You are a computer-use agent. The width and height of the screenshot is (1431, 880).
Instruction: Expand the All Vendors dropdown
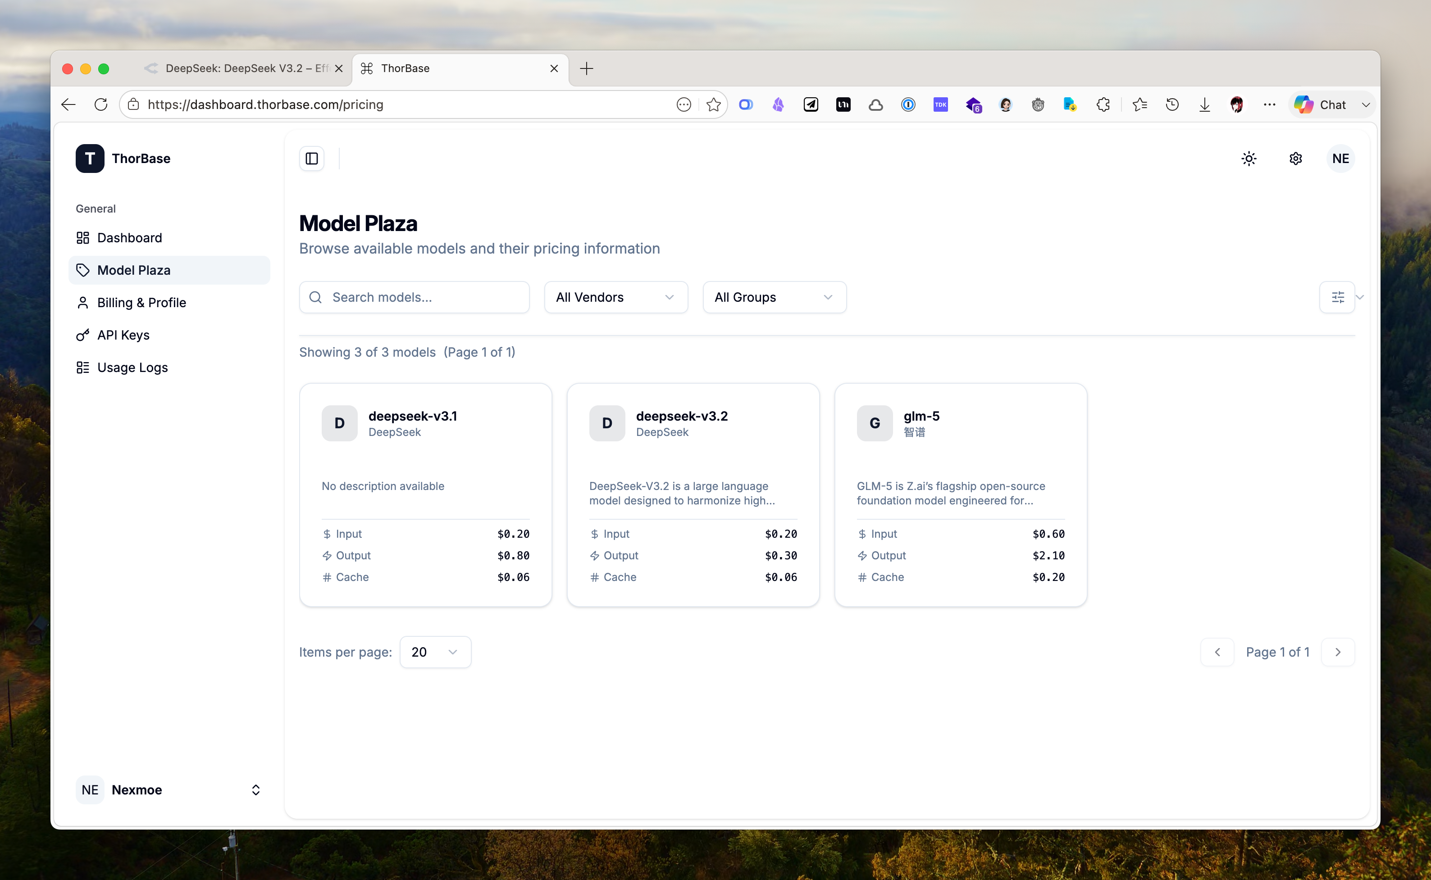(x=616, y=297)
